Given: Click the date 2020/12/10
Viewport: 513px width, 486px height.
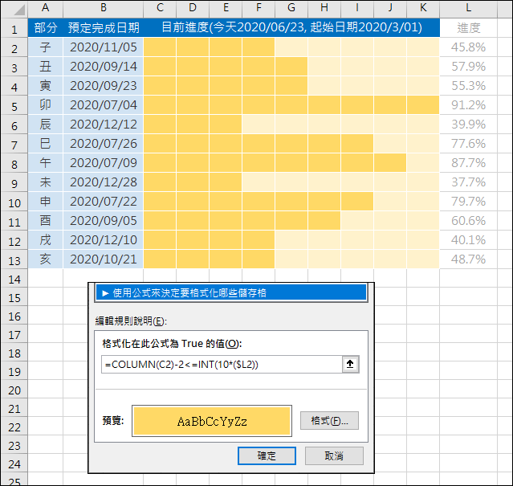Looking at the screenshot, I should [x=104, y=240].
